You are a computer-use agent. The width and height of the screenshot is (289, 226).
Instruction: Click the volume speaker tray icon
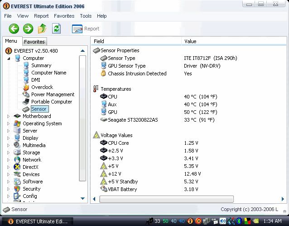[x=223, y=221]
